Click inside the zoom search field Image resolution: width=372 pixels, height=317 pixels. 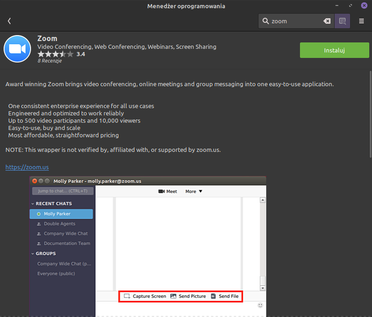tap(296, 21)
